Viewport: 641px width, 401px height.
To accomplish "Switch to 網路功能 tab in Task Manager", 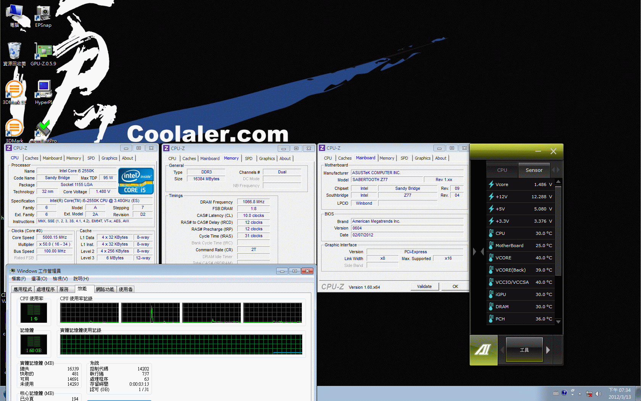I will point(105,289).
